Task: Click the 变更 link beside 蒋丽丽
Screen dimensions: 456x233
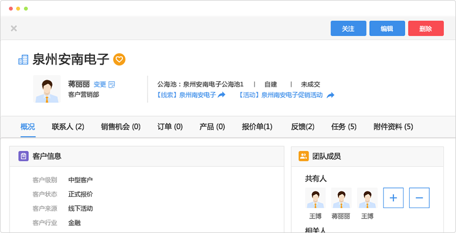Action: (x=100, y=85)
